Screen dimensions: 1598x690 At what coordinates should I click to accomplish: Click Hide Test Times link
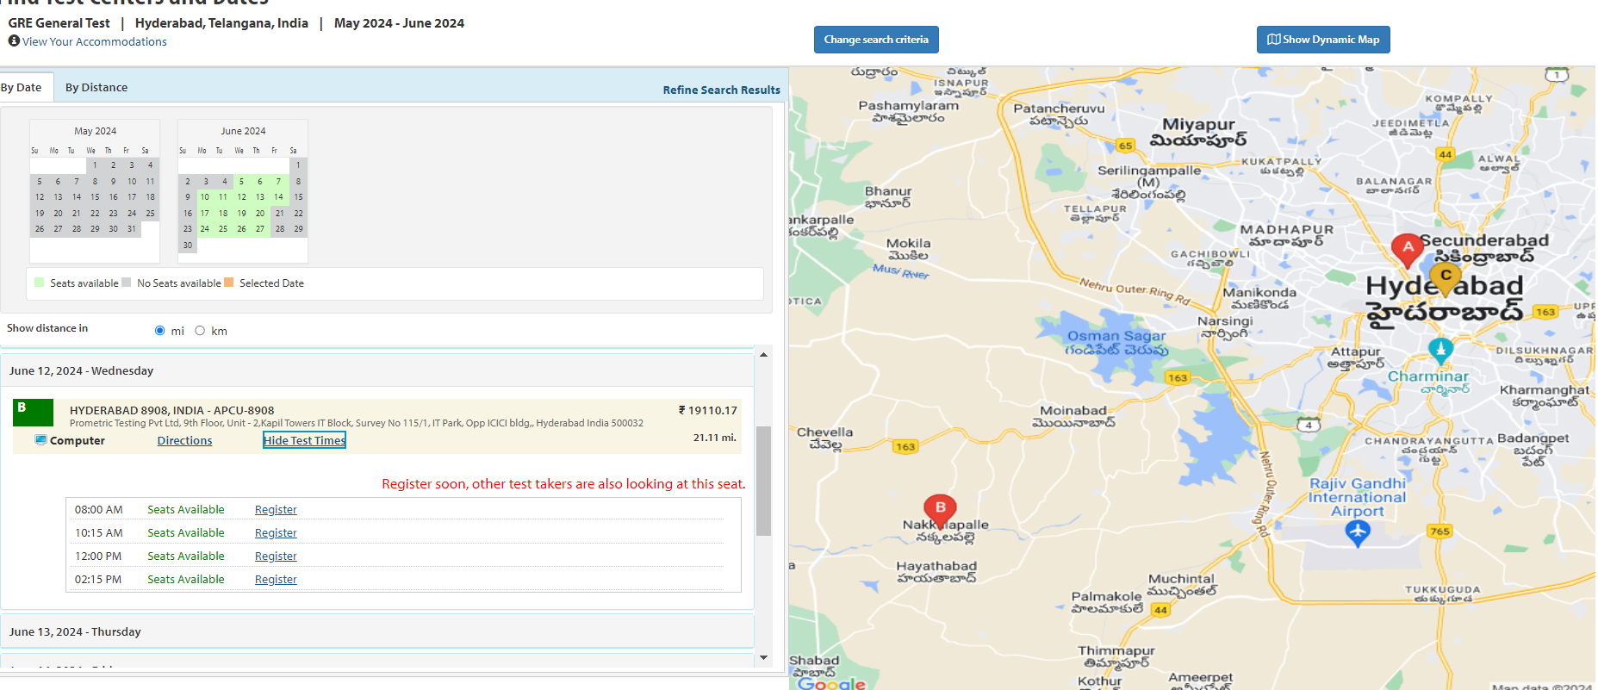304,441
